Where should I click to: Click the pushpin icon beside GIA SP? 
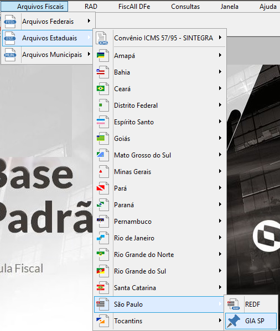(x=234, y=321)
